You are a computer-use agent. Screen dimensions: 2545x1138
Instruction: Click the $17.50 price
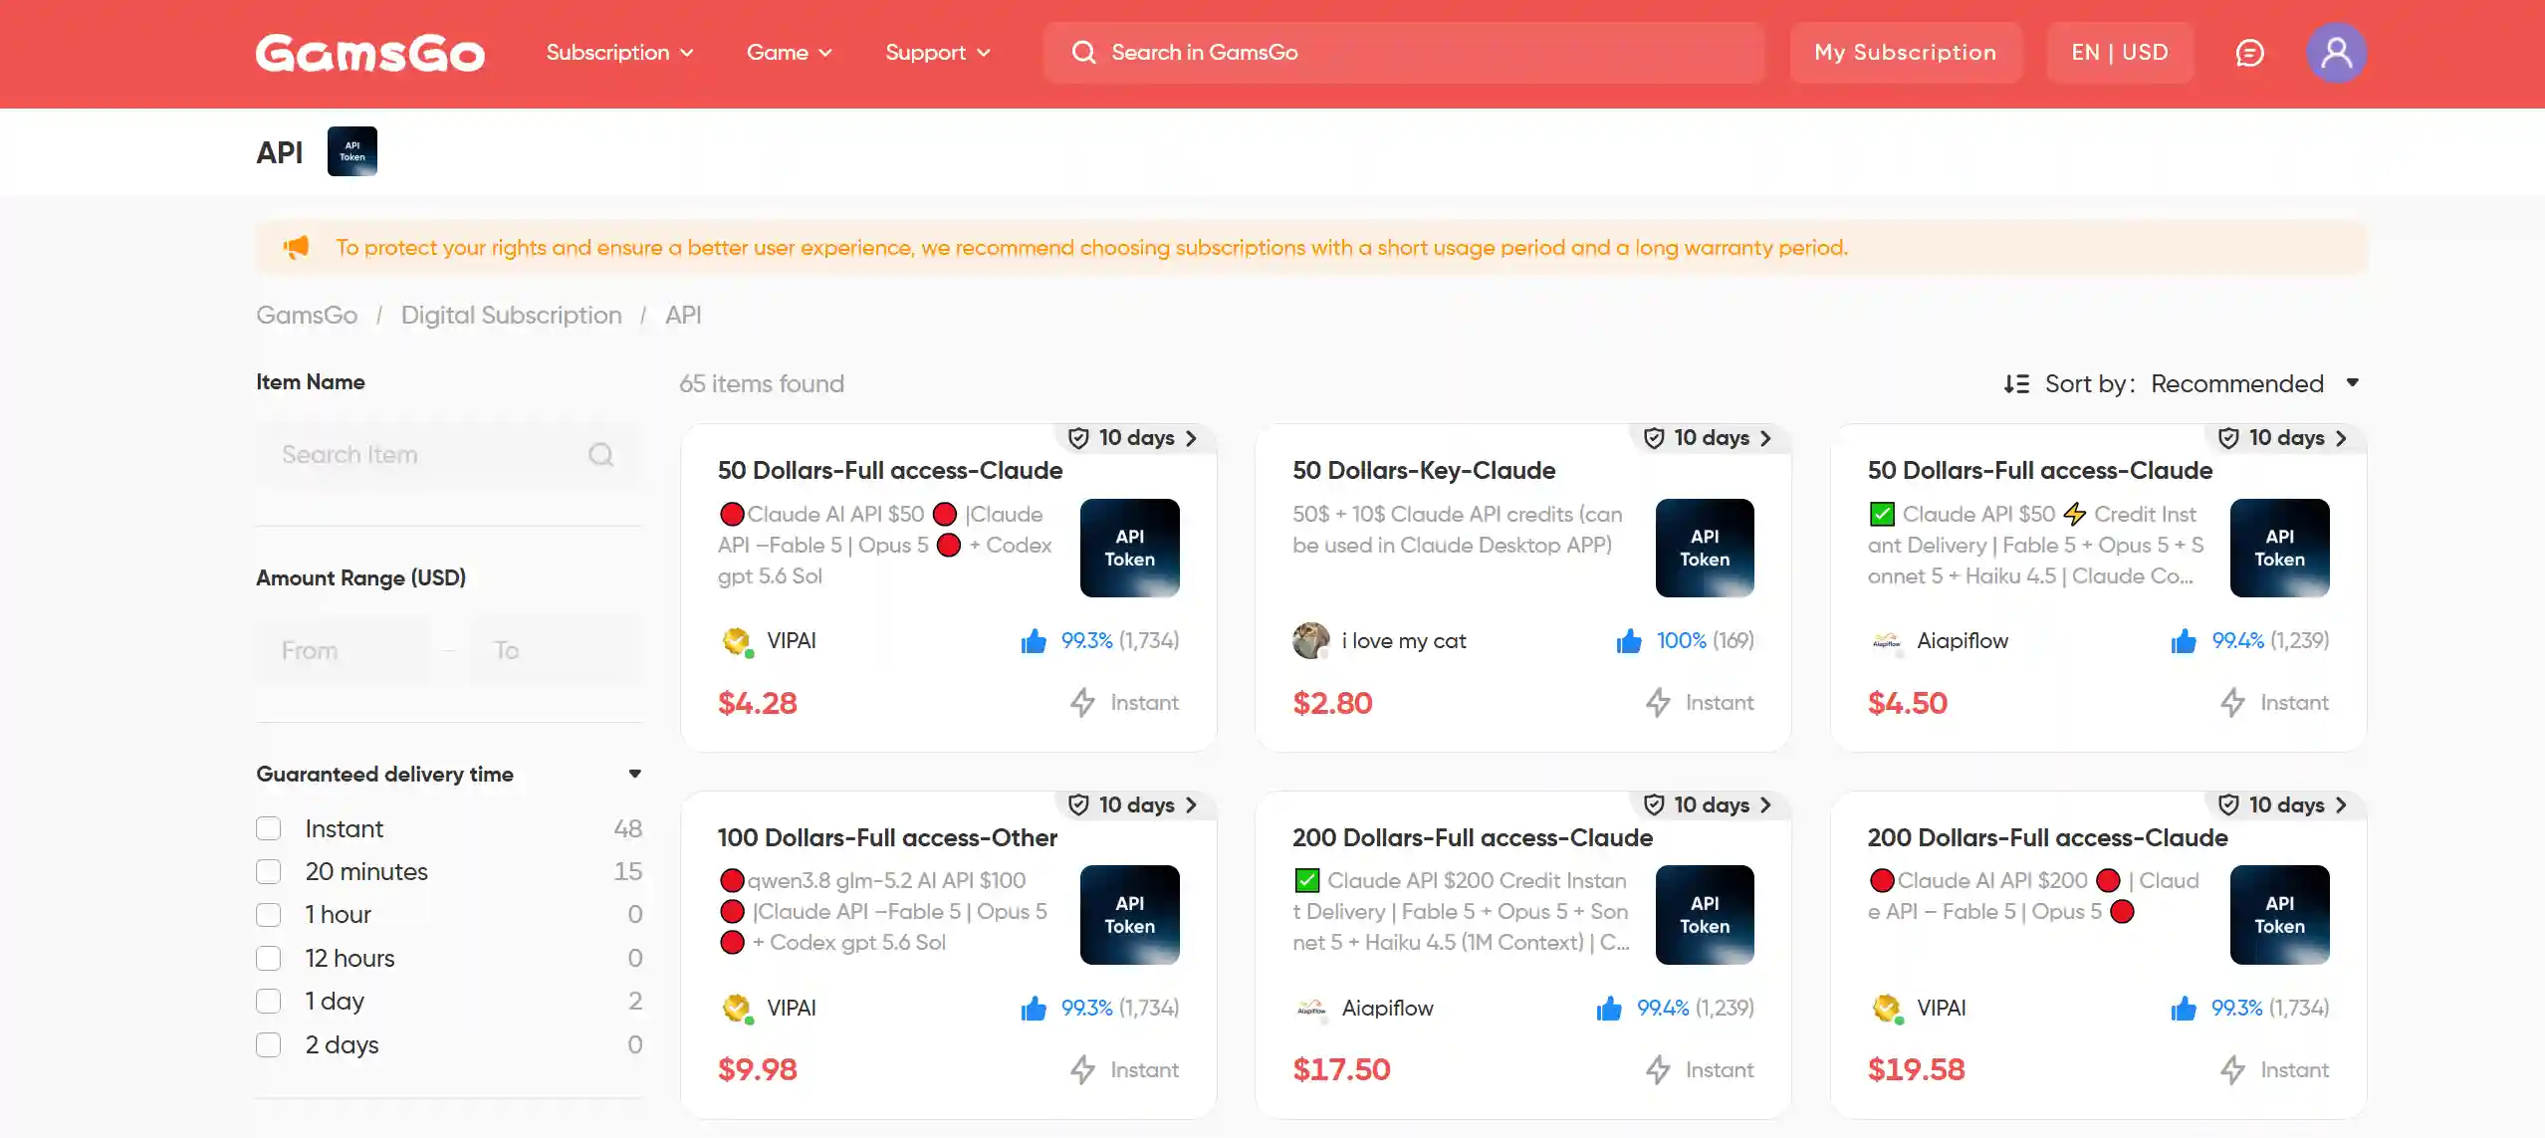[1341, 1069]
